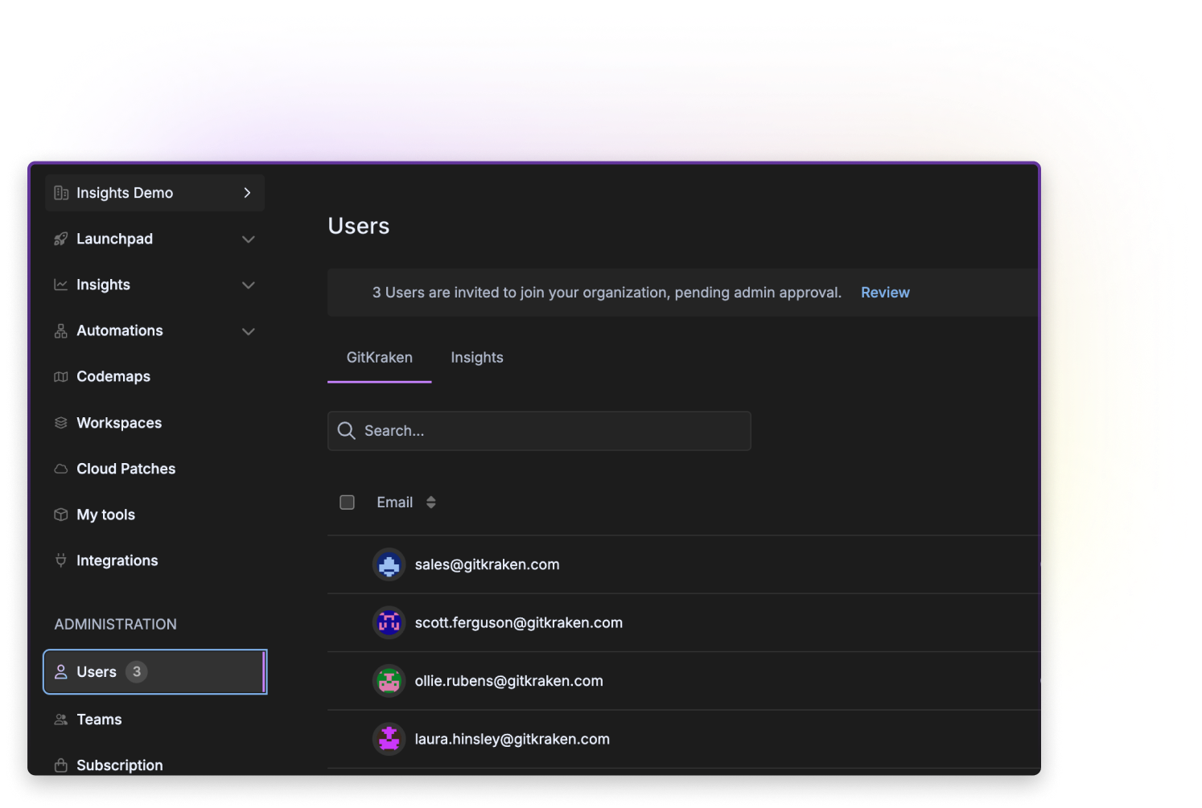Image resolution: width=1202 pixels, height=808 pixels.
Task: Switch to the Insights tab
Action: pyautogui.click(x=476, y=357)
